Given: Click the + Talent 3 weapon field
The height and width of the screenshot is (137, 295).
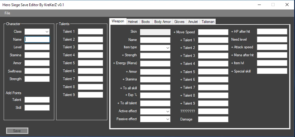Looking at the screenshot, I should [x=213, y=56].
